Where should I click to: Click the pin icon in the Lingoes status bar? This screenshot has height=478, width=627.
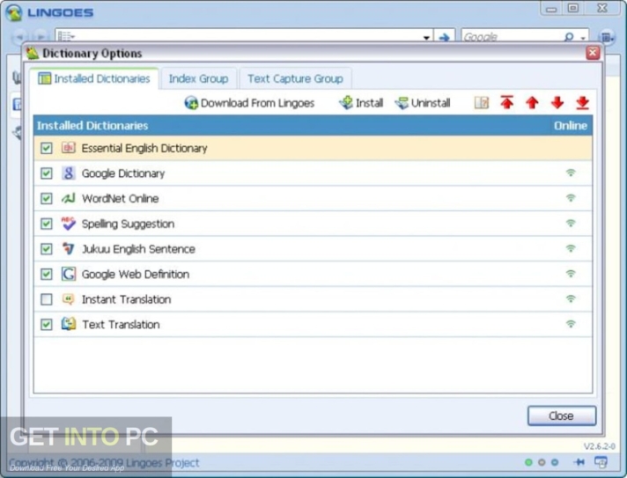(579, 462)
